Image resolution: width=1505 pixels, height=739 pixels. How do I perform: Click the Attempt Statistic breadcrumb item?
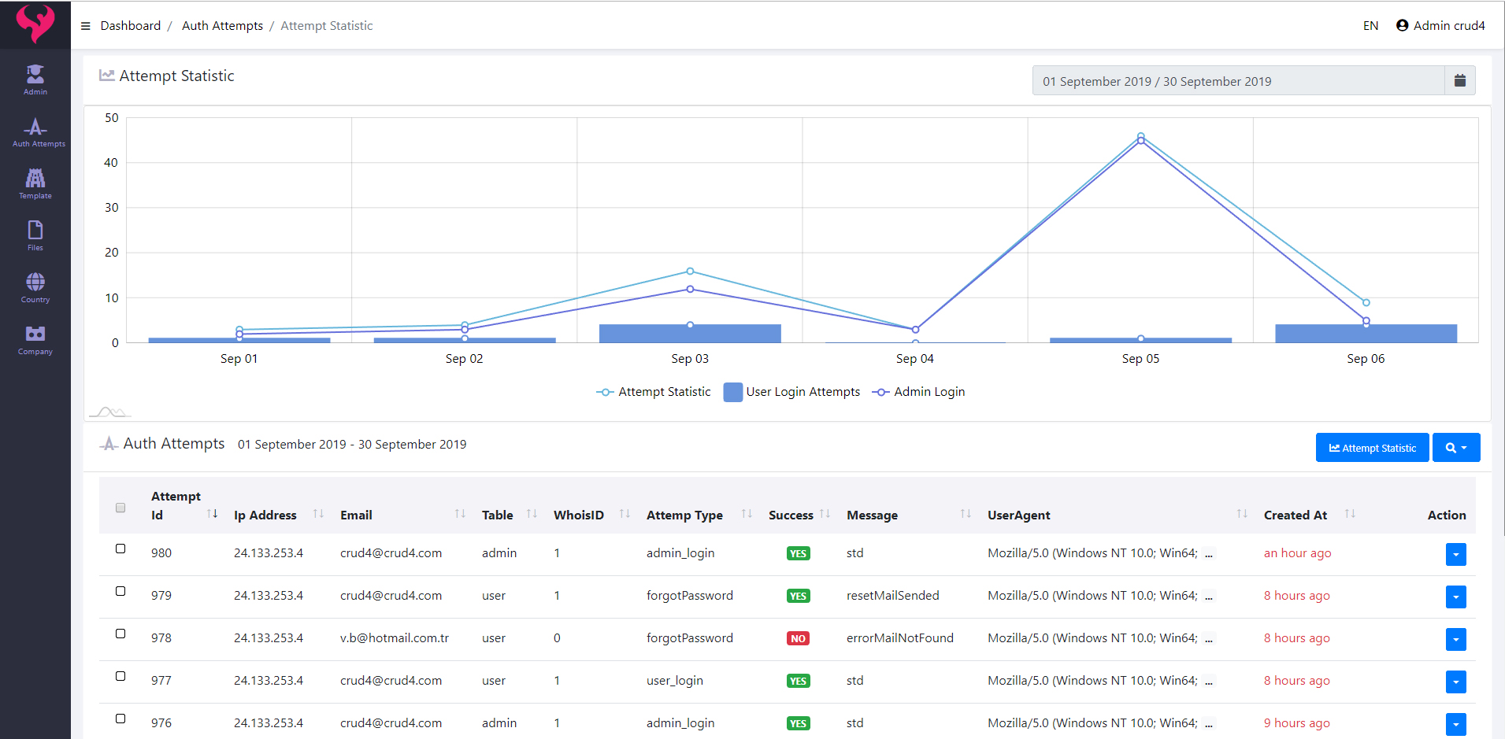click(x=327, y=26)
